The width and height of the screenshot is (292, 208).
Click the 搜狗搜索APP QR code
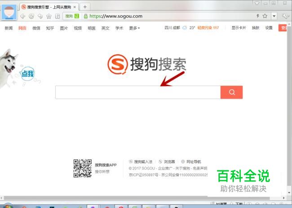pos(83,169)
